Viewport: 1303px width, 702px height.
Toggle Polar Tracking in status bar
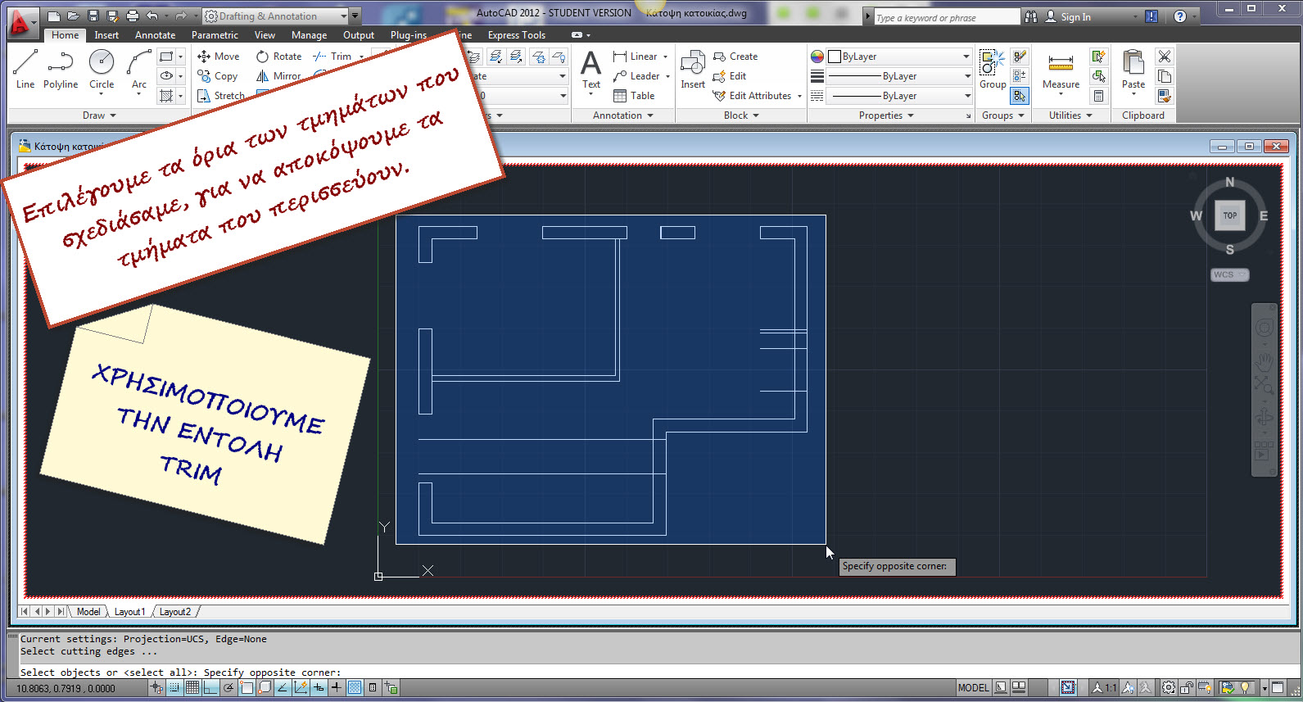coord(228,688)
